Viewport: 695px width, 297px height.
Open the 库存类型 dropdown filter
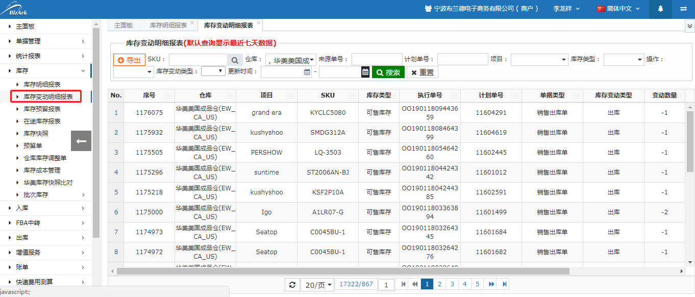[624, 60]
